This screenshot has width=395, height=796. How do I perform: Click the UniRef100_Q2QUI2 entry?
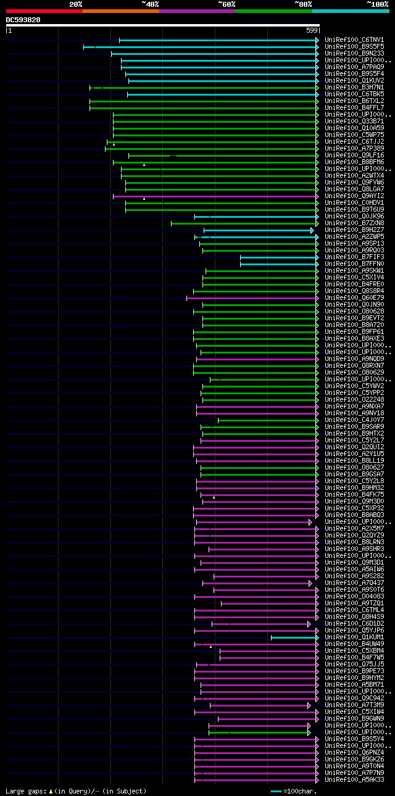point(354,447)
